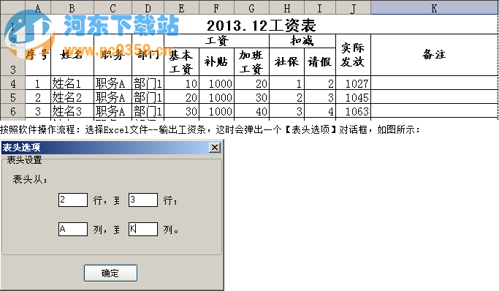Select row 5 header
This screenshot has width=499, height=291.
click(12, 97)
